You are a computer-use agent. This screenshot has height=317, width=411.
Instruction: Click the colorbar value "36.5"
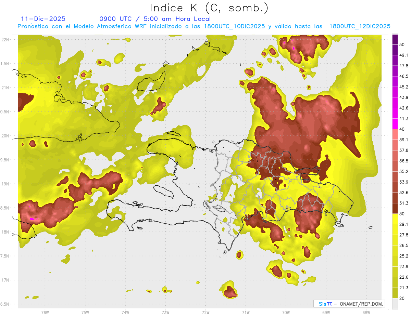coord(404,161)
